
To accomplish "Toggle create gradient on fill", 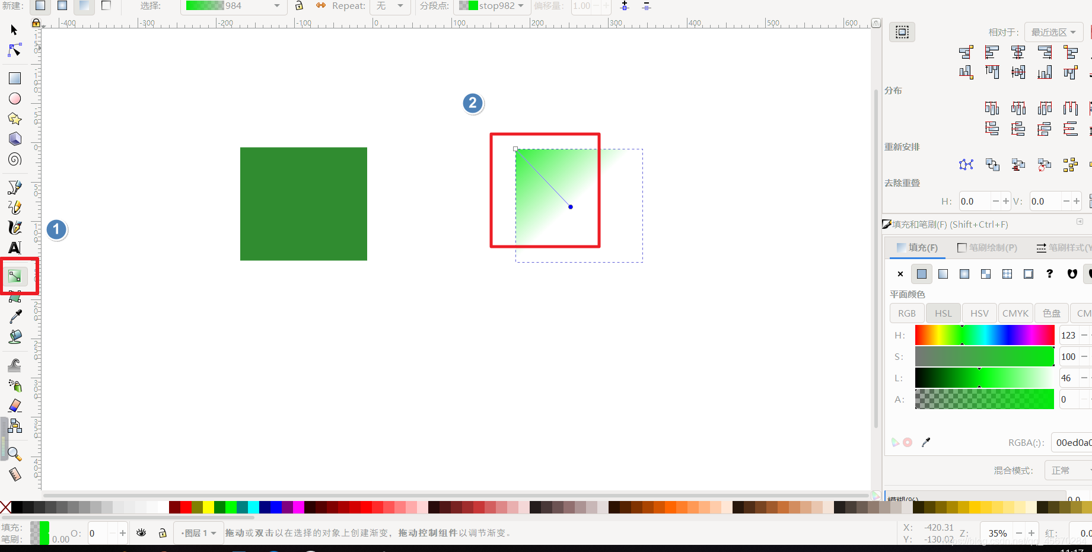I will [84, 6].
